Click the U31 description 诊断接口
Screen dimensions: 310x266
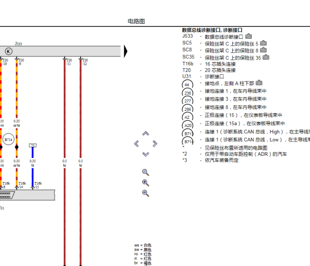click(x=214, y=77)
